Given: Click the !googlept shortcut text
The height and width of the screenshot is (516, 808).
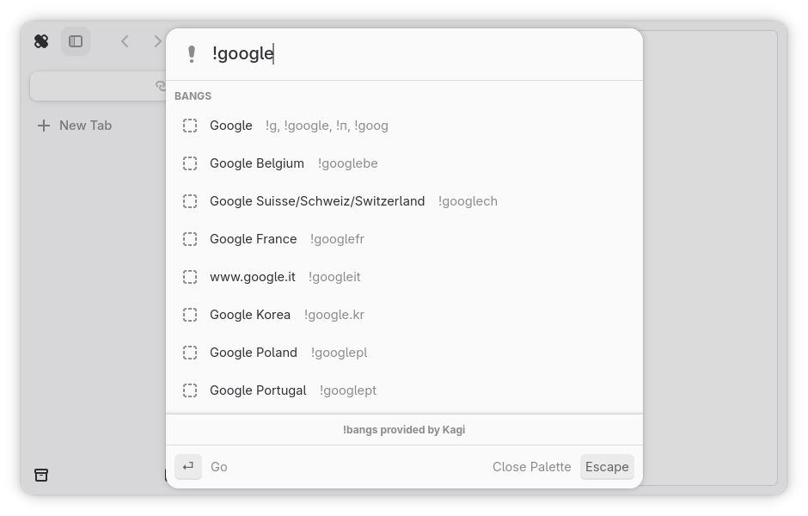Looking at the screenshot, I should (348, 390).
